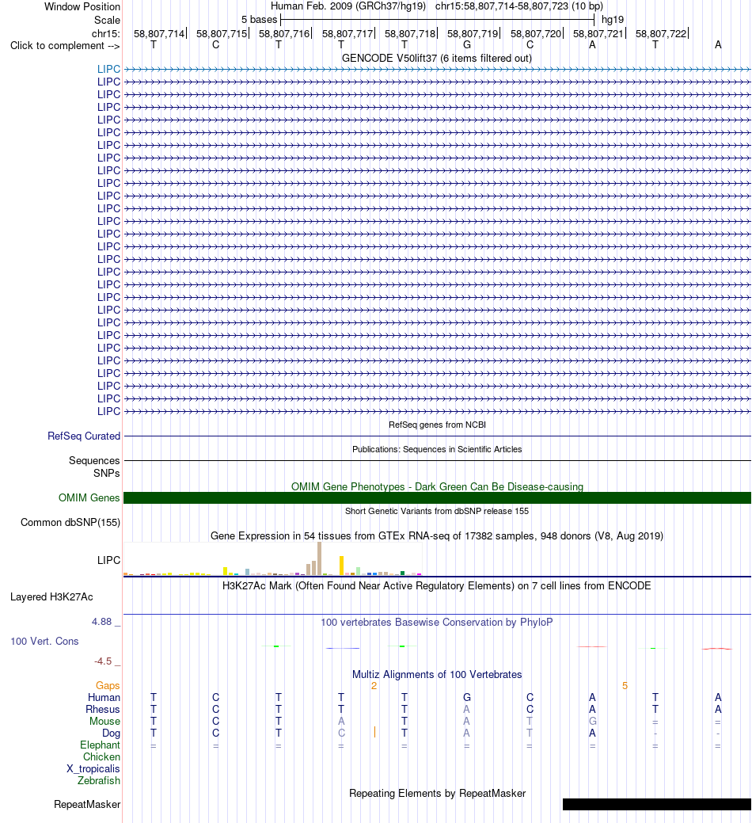Click the 'Dog' species label
The image size is (752, 823).
[111, 733]
